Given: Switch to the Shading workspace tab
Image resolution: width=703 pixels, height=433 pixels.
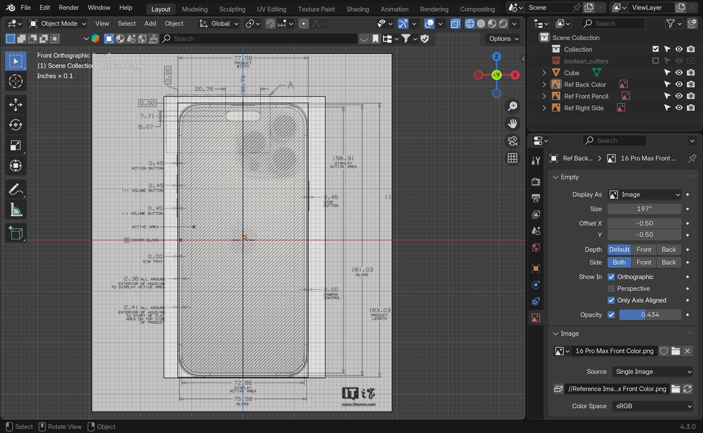Looking at the screenshot, I should pyautogui.click(x=358, y=9).
